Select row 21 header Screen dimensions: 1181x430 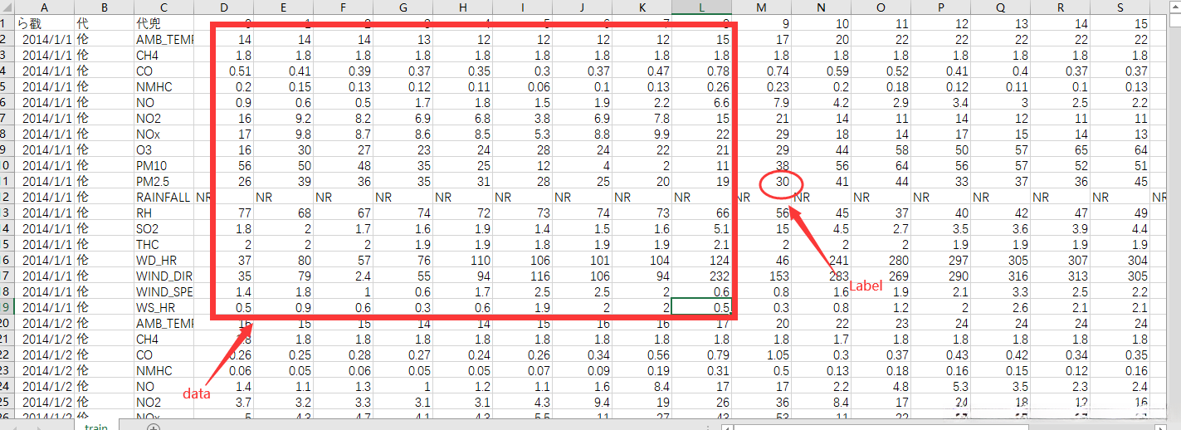coord(7,339)
